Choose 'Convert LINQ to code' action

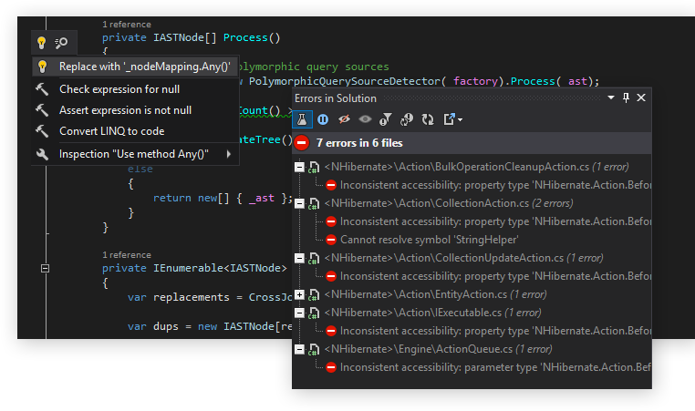click(111, 131)
